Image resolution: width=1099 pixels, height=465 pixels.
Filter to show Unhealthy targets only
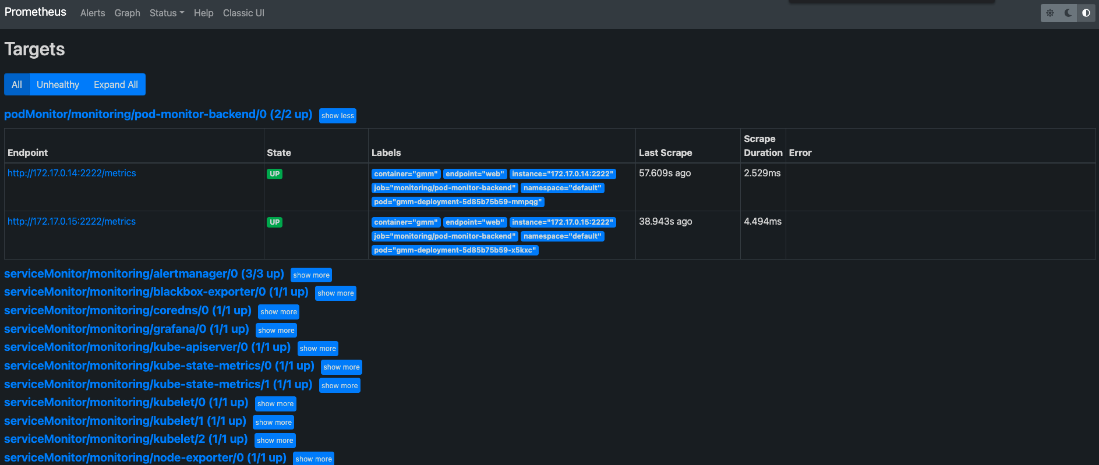tap(58, 84)
